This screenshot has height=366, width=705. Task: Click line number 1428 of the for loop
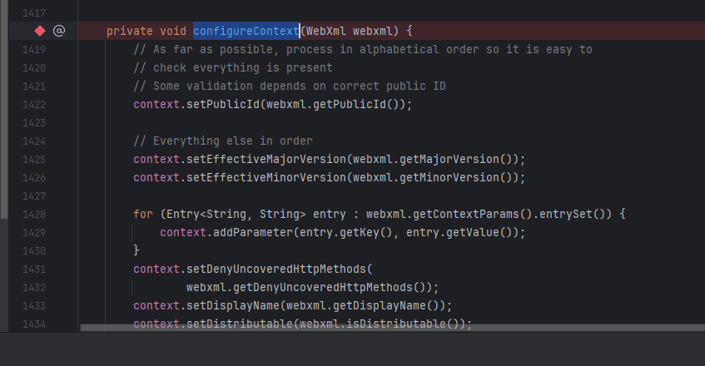pos(34,214)
